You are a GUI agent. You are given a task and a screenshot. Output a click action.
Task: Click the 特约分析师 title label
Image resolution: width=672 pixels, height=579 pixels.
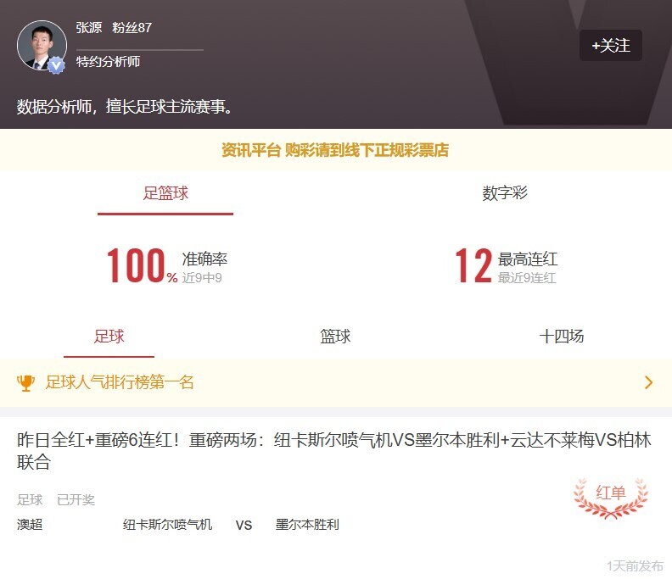coord(108,62)
